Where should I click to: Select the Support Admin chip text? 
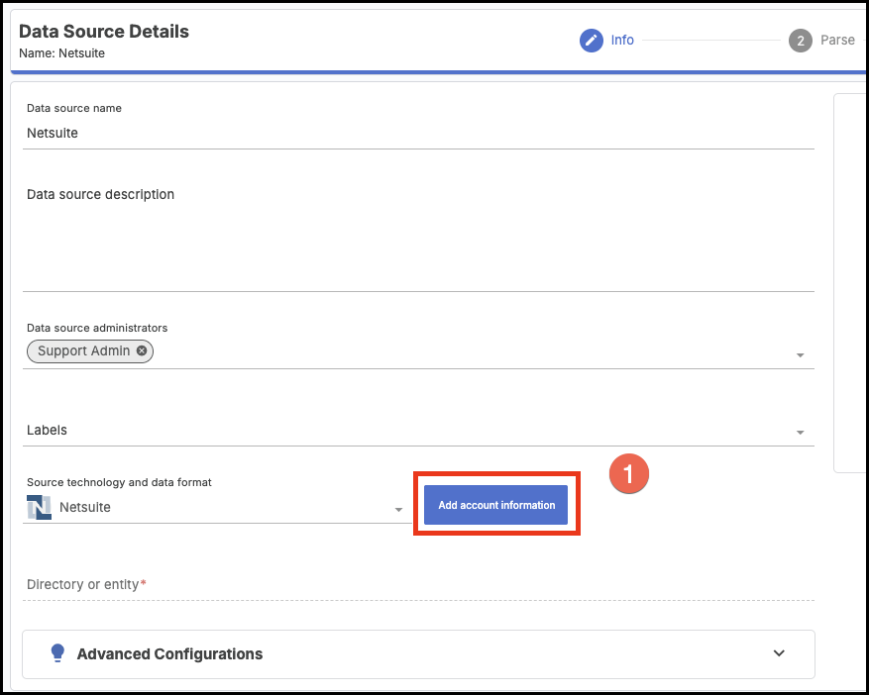click(x=83, y=350)
